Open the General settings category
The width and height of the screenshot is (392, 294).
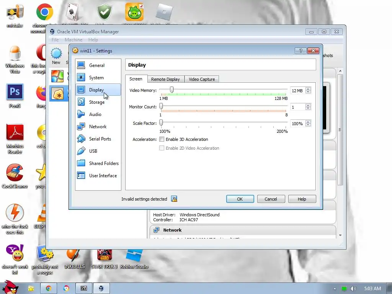[x=98, y=65]
